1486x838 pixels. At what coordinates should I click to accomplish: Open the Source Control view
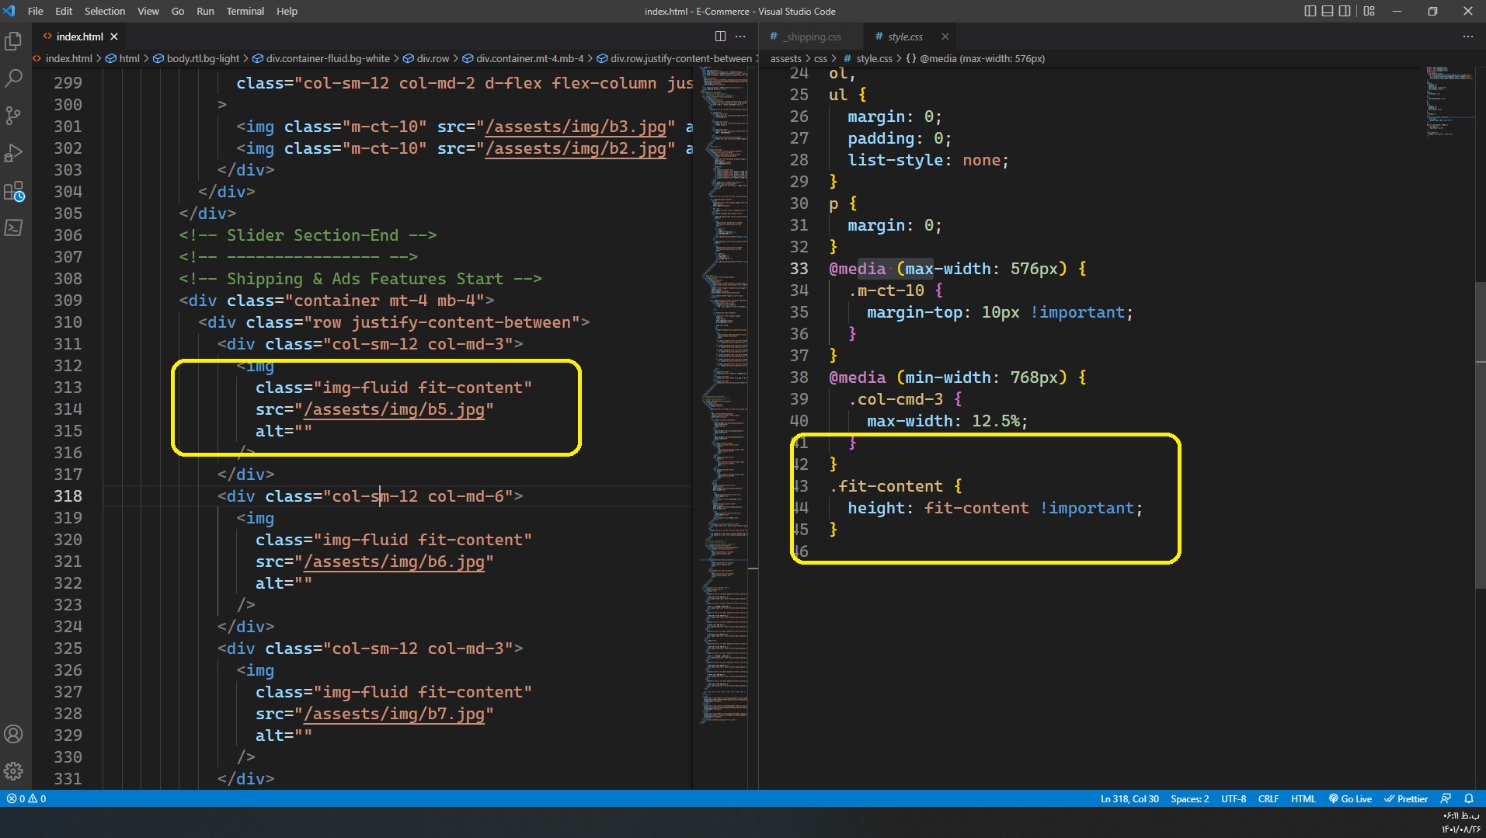pyautogui.click(x=13, y=116)
